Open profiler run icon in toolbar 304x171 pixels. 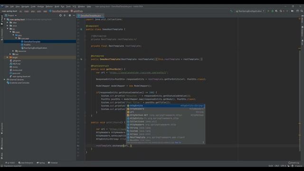[281, 11]
